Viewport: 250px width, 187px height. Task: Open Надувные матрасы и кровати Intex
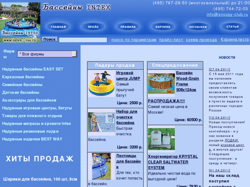pos(36,124)
